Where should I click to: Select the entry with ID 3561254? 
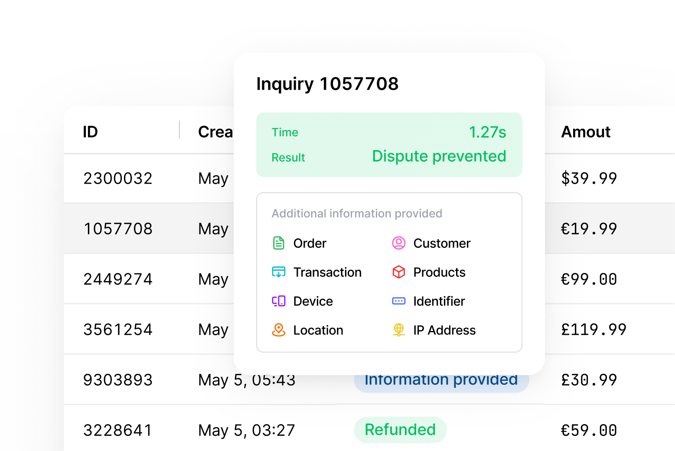pyautogui.click(x=118, y=329)
